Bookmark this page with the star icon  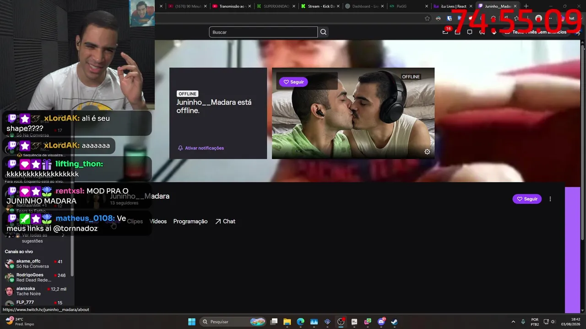click(x=427, y=18)
